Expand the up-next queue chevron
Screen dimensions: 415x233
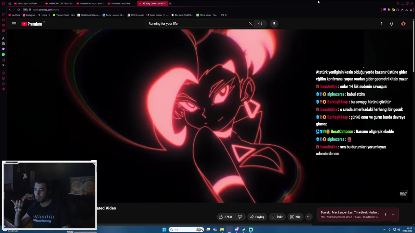click(x=393, y=215)
